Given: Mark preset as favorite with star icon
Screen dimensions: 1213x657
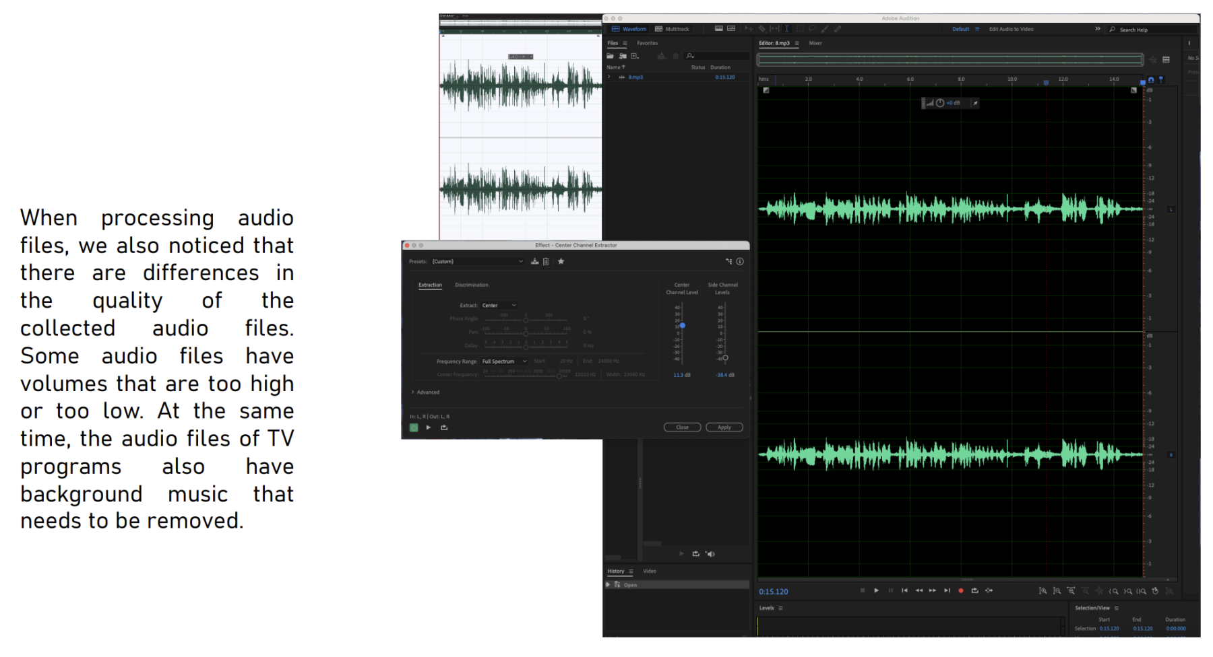Looking at the screenshot, I should 561,262.
